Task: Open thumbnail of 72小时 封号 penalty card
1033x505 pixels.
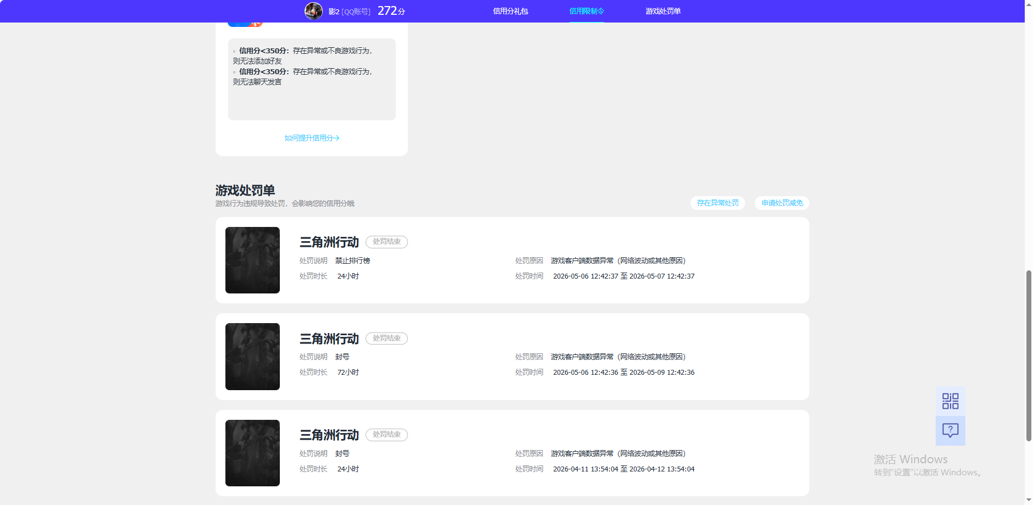Action: click(x=252, y=357)
